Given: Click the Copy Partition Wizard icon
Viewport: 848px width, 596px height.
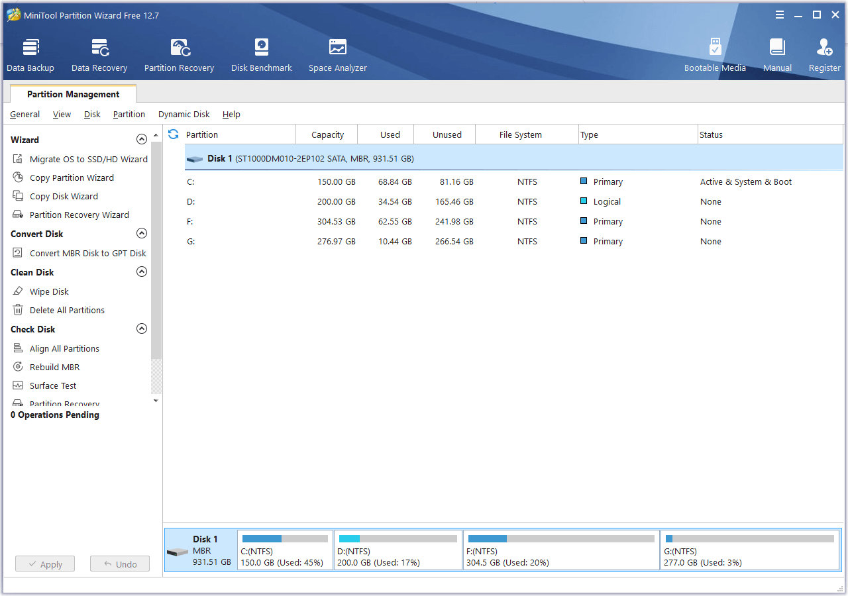Looking at the screenshot, I should pyautogui.click(x=18, y=177).
